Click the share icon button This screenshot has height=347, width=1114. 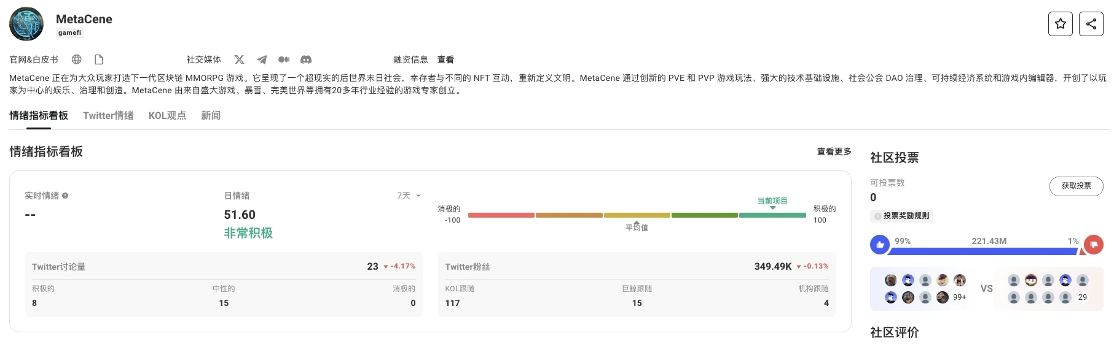point(1091,24)
